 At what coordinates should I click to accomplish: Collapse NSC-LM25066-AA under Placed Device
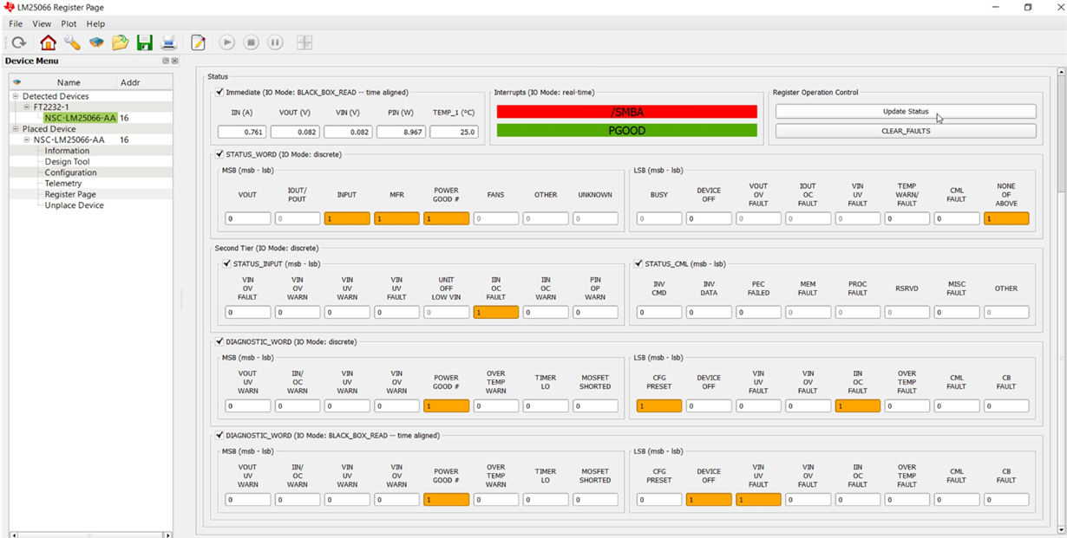click(27, 139)
